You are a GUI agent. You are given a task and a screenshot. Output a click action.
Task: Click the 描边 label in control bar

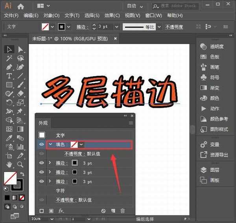point(82,27)
